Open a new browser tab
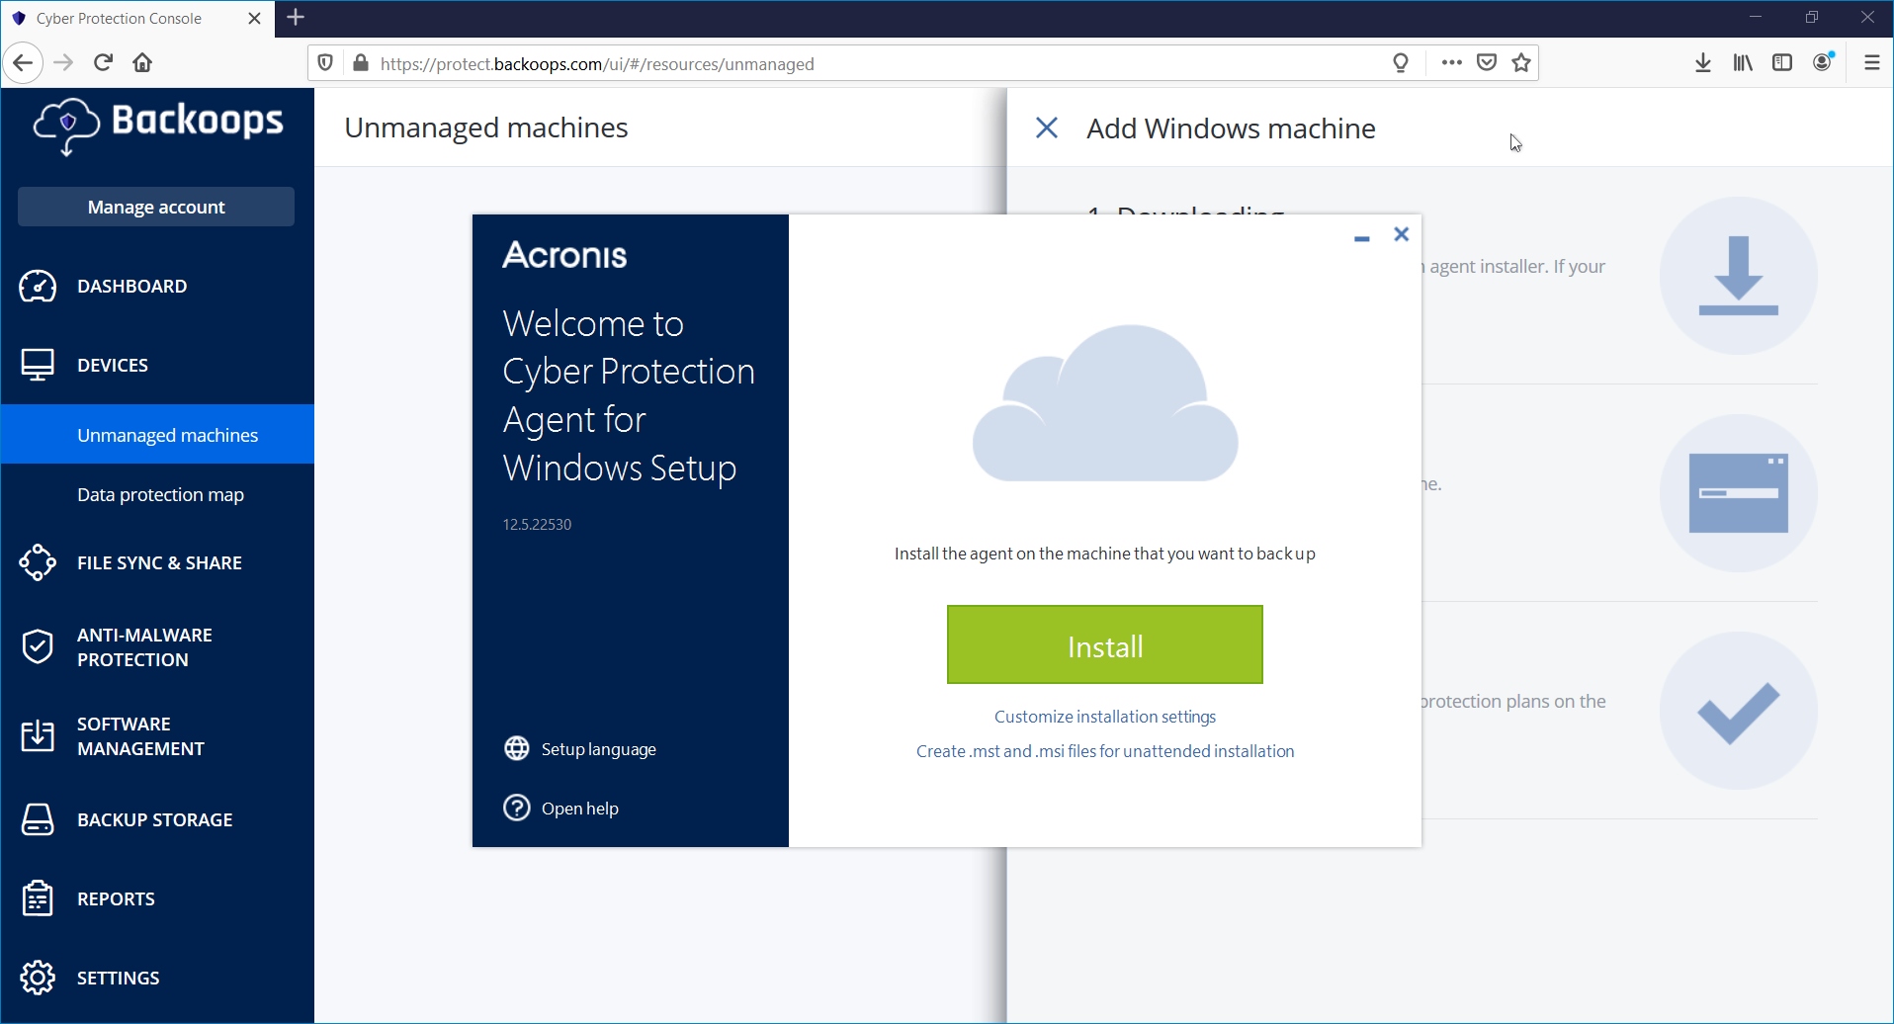The height and width of the screenshot is (1024, 1894). (x=296, y=17)
